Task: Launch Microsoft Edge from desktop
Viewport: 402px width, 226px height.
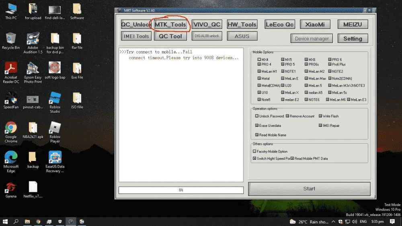Action: [11, 162]
